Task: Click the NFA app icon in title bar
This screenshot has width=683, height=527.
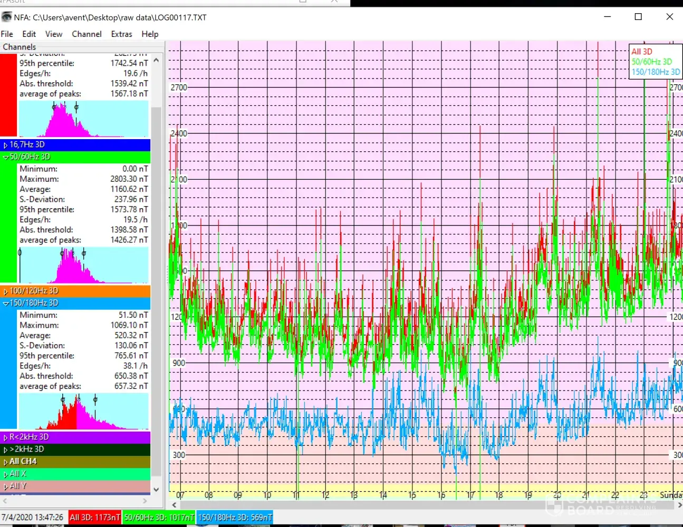Action: [7, 17]
